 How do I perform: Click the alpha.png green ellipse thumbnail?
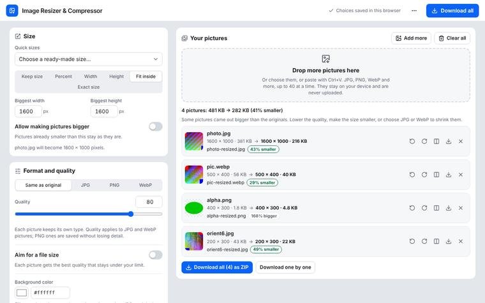point(194,208)
